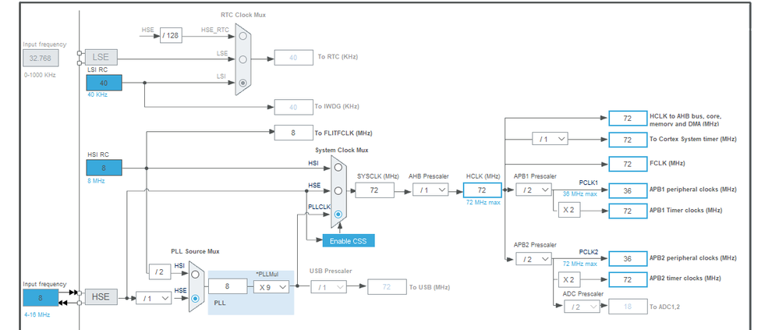
Task: Open the USB Prescaler dropdown
Action: (329, 287)
